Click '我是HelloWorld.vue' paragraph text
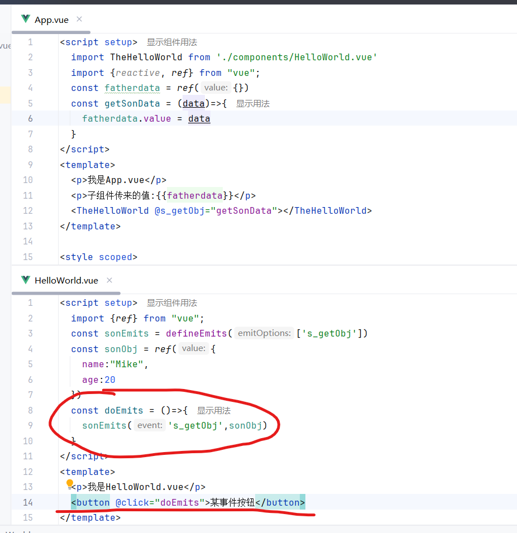 [x=136, y=487]
